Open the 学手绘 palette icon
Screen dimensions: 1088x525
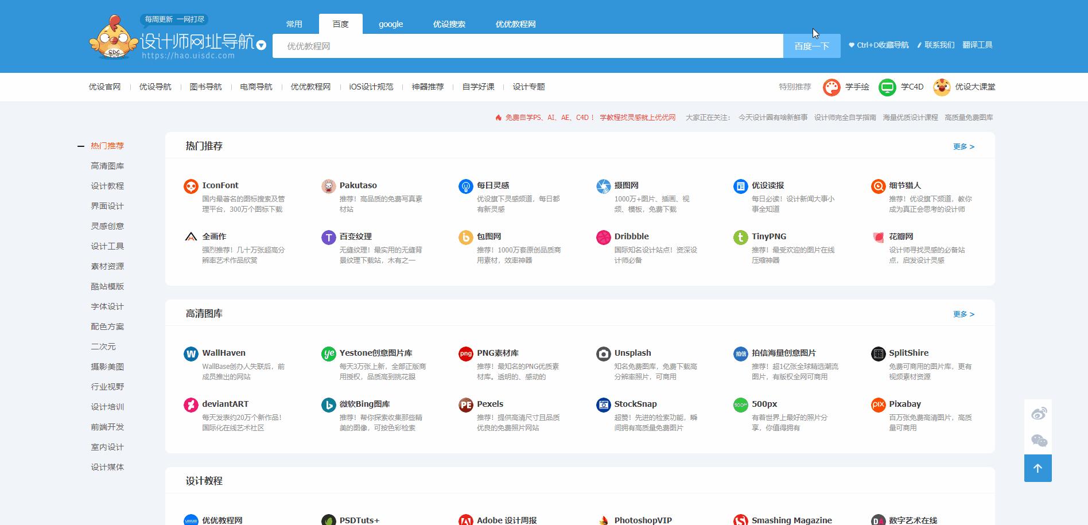click(831, 87)
